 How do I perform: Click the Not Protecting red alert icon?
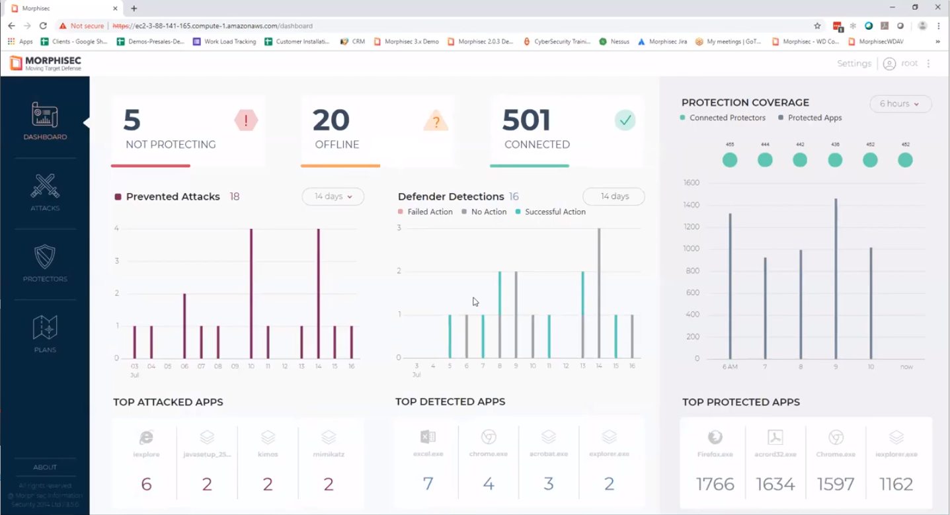coord(246,120)
